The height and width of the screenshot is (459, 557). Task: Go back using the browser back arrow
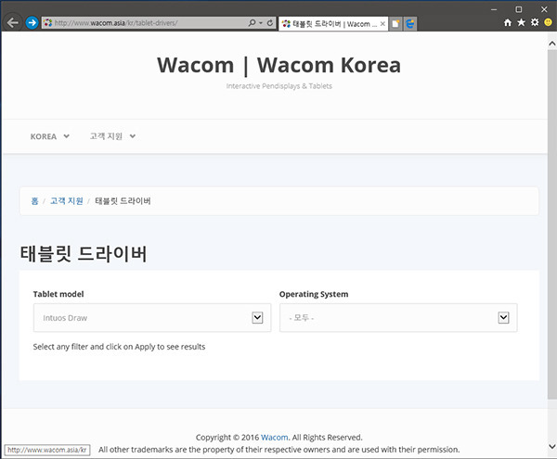[13, 23]
